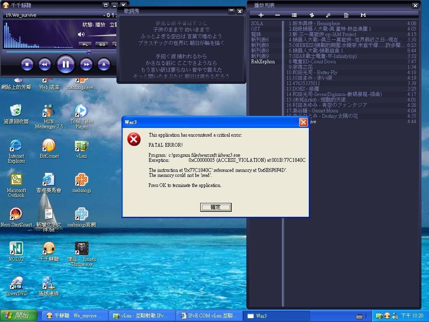Toggle the PL playlist window button
Screen dimensions: 429x322
click(85, 44)
